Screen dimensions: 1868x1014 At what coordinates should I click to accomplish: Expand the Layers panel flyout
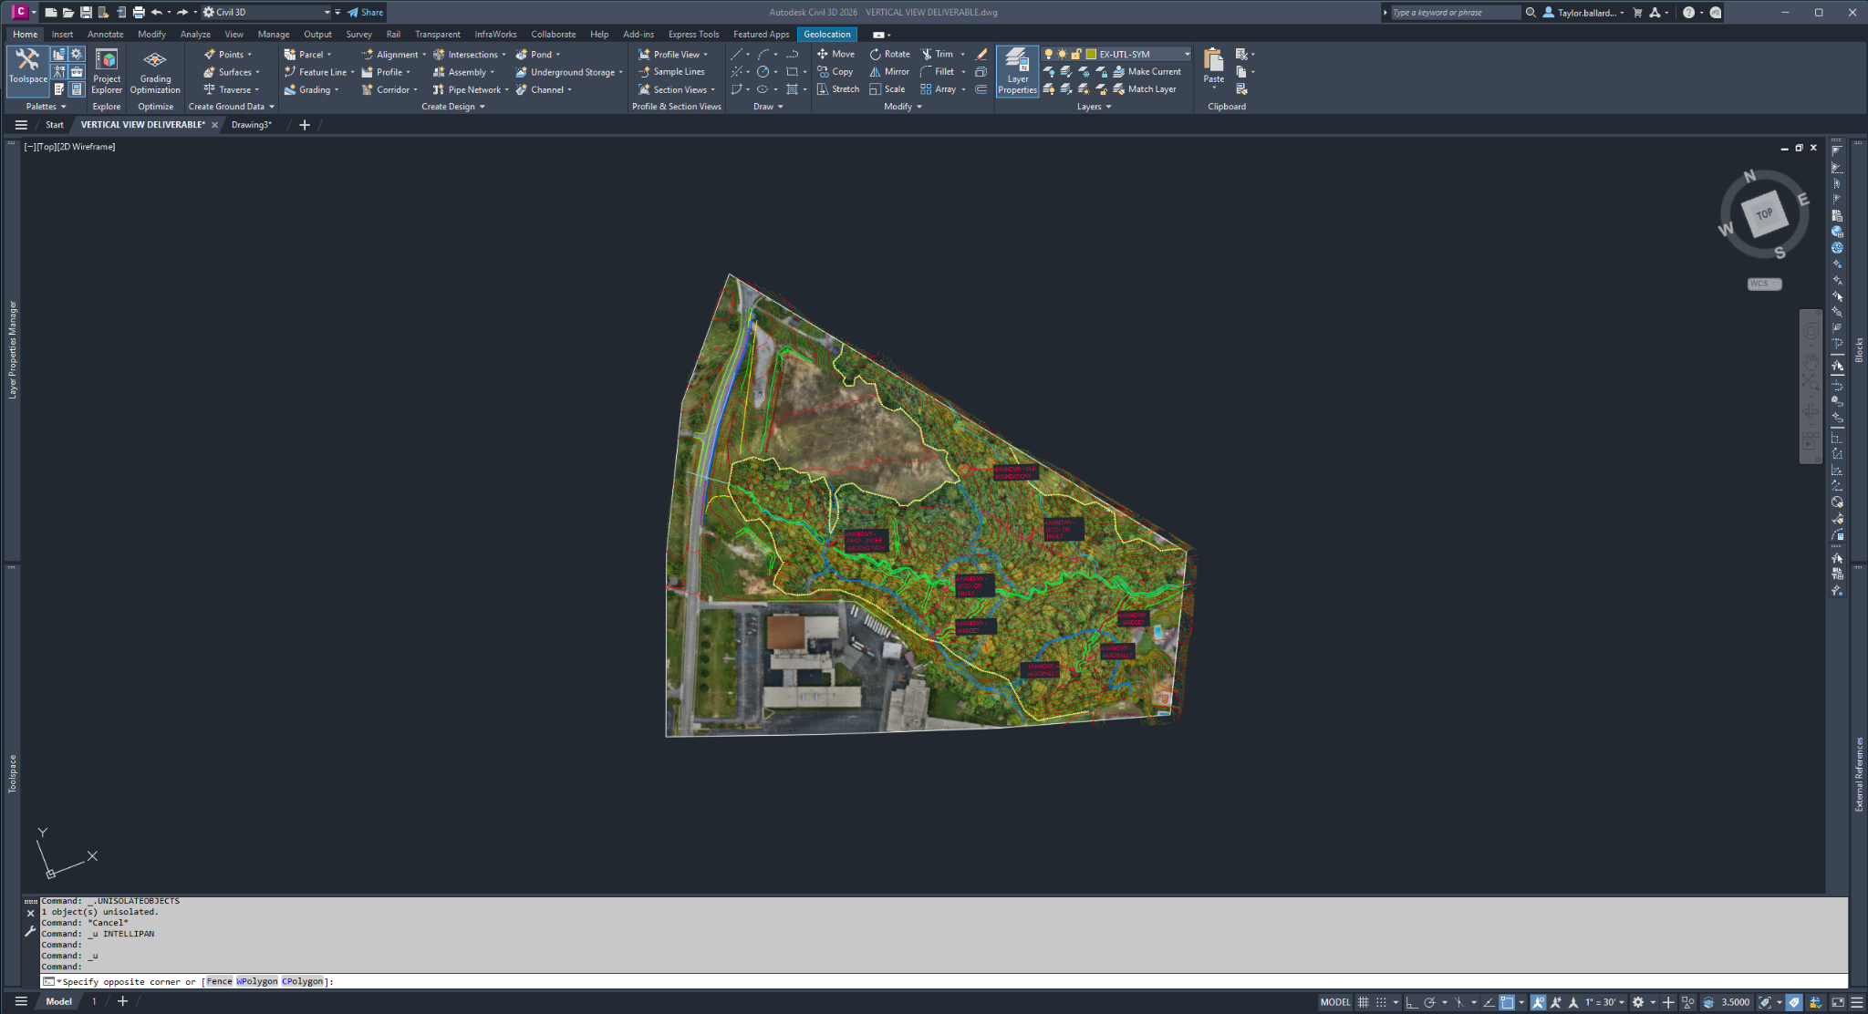pos(1094,107)
